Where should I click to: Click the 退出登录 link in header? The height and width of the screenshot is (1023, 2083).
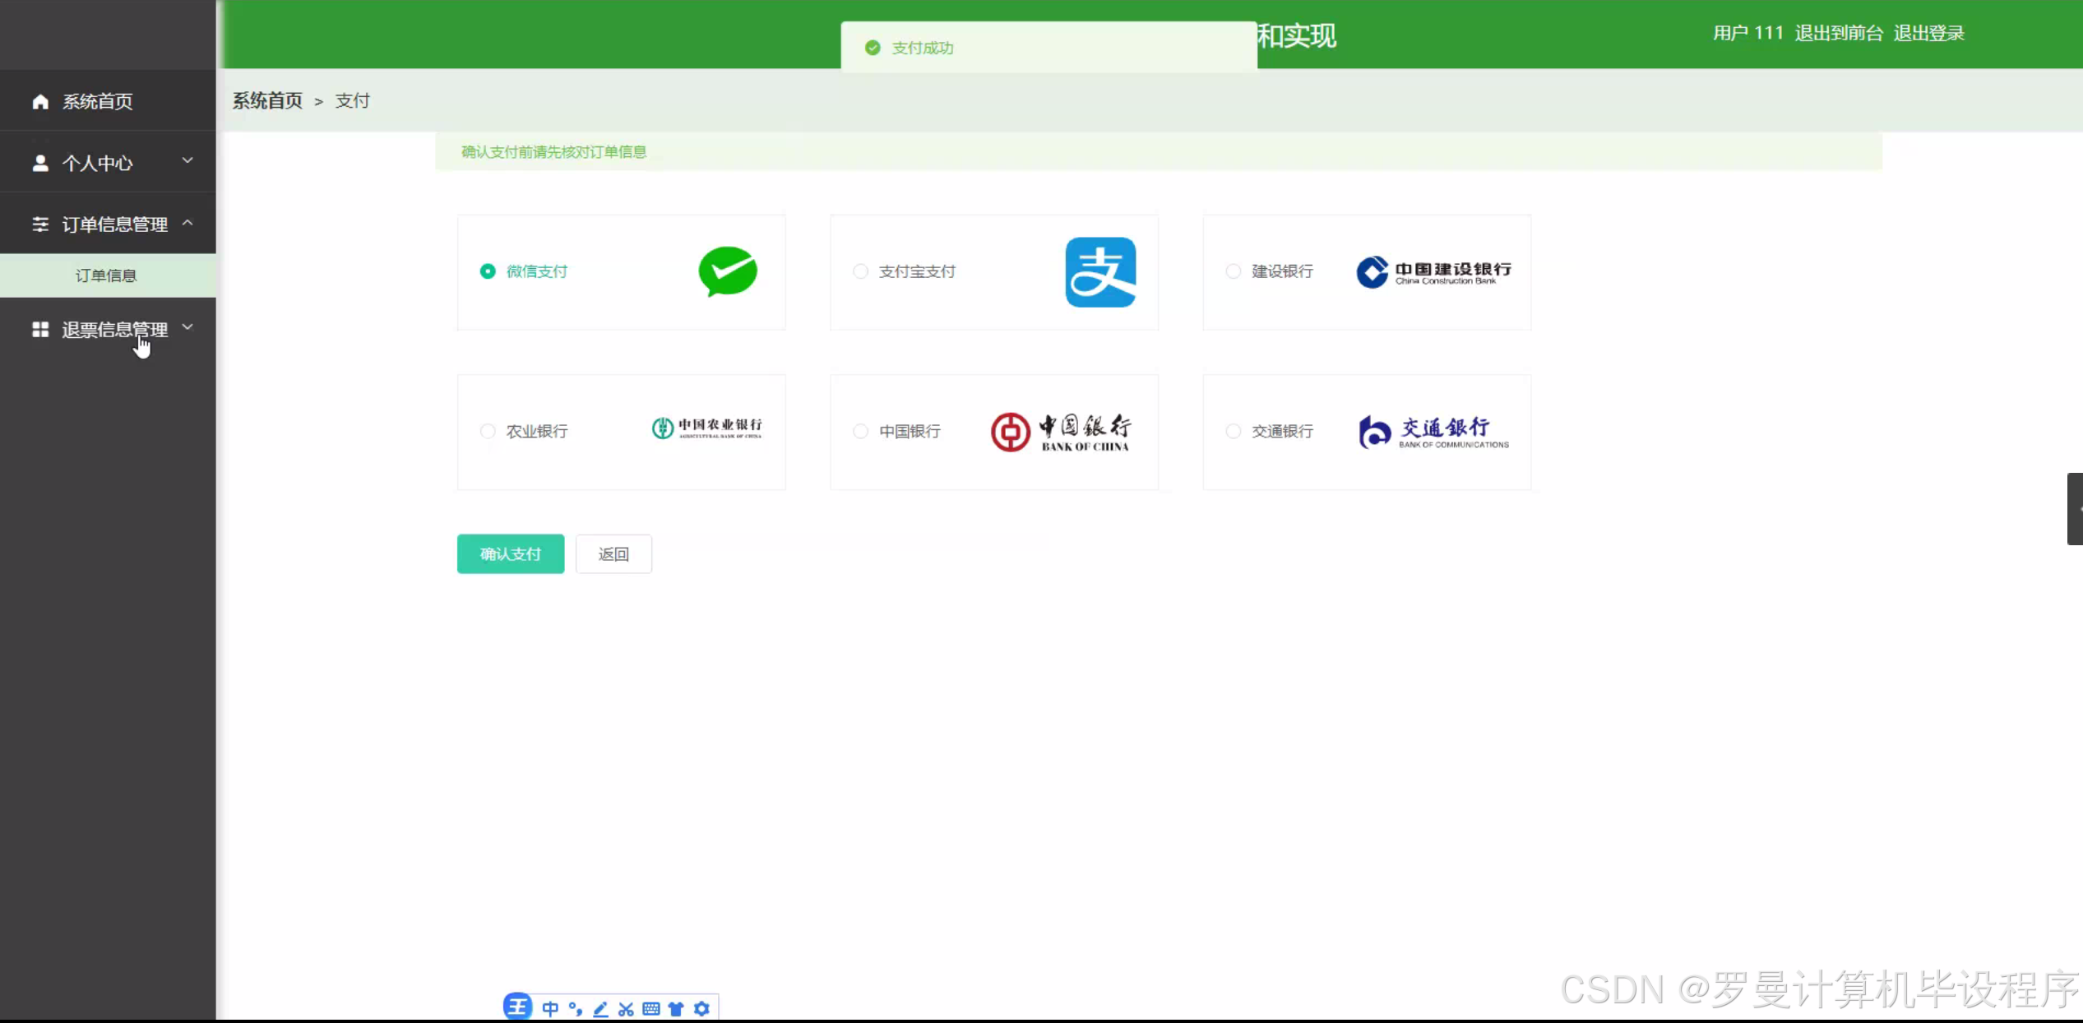coord(1929,33)
